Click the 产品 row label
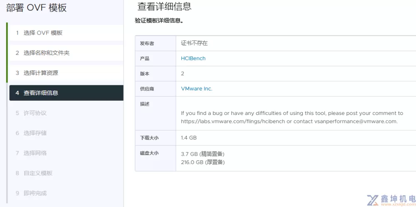The width and height of the screenshot is (416, 207). coord(145,58)
